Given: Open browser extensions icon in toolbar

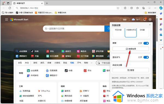Looking at the screenshot, I should (x=125, y=8).
